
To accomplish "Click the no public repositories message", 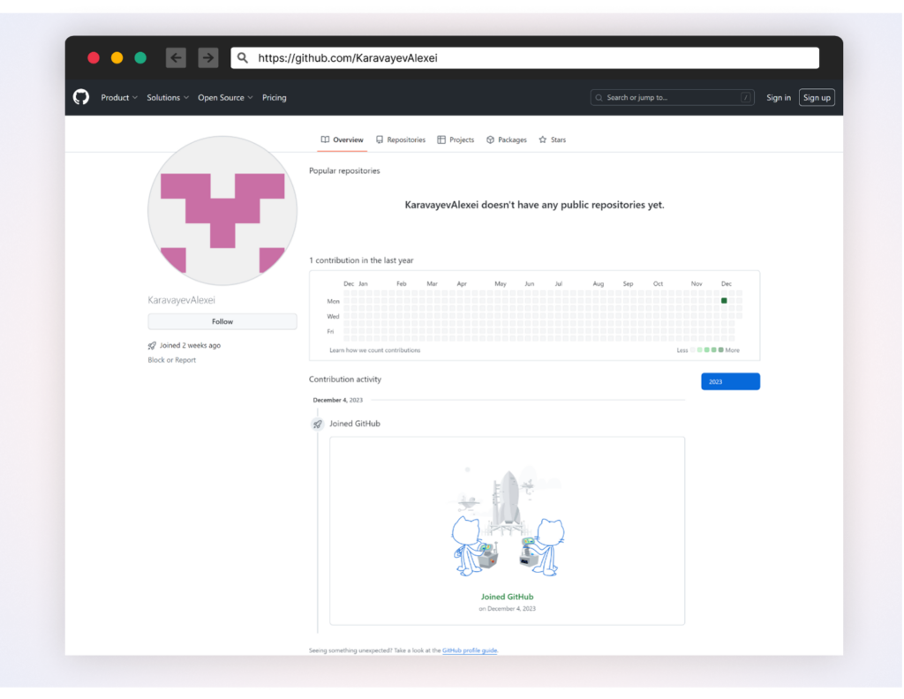I will click(x=534, y=205).
